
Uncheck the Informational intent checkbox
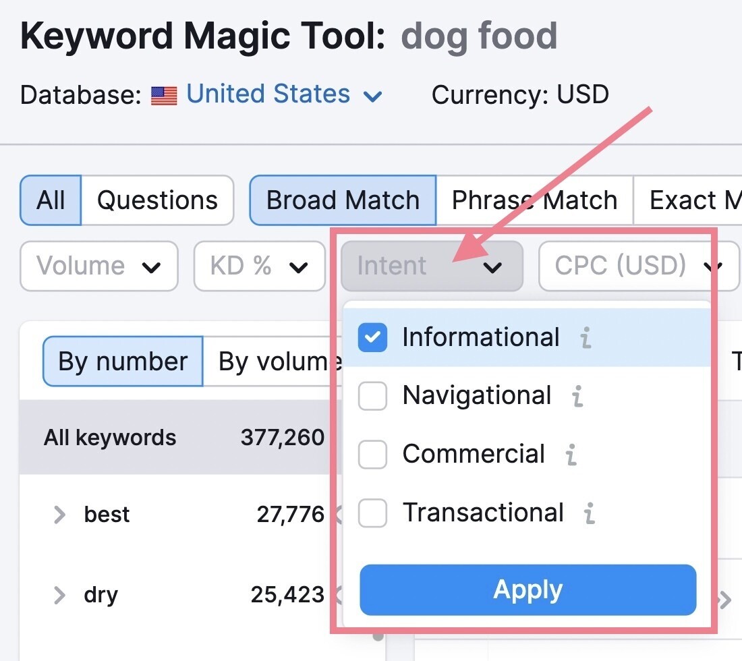373,338
